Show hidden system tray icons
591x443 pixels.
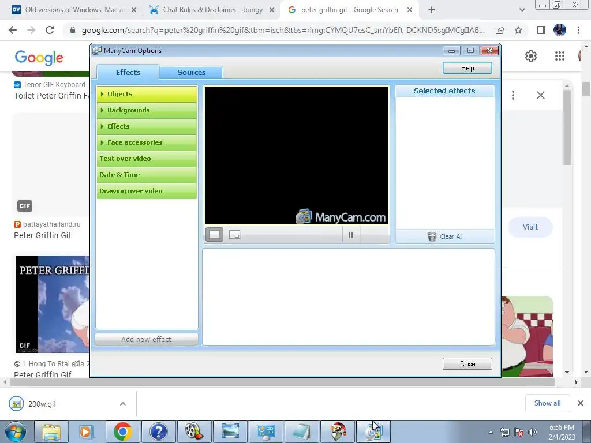491,433
